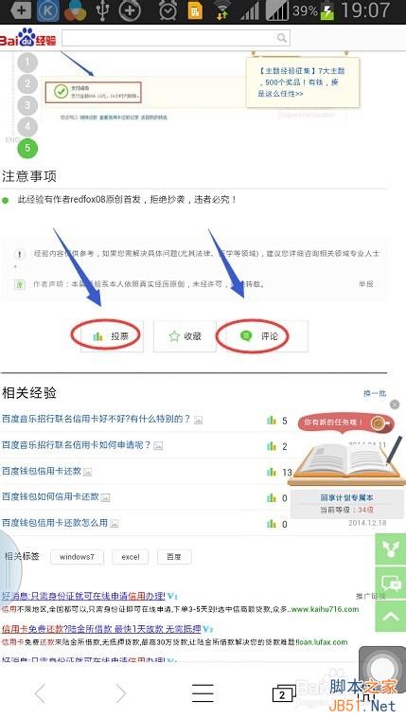Click the 收藏 favorite button
The width and height of the screenshot is (406, 719).
(185, 336)
